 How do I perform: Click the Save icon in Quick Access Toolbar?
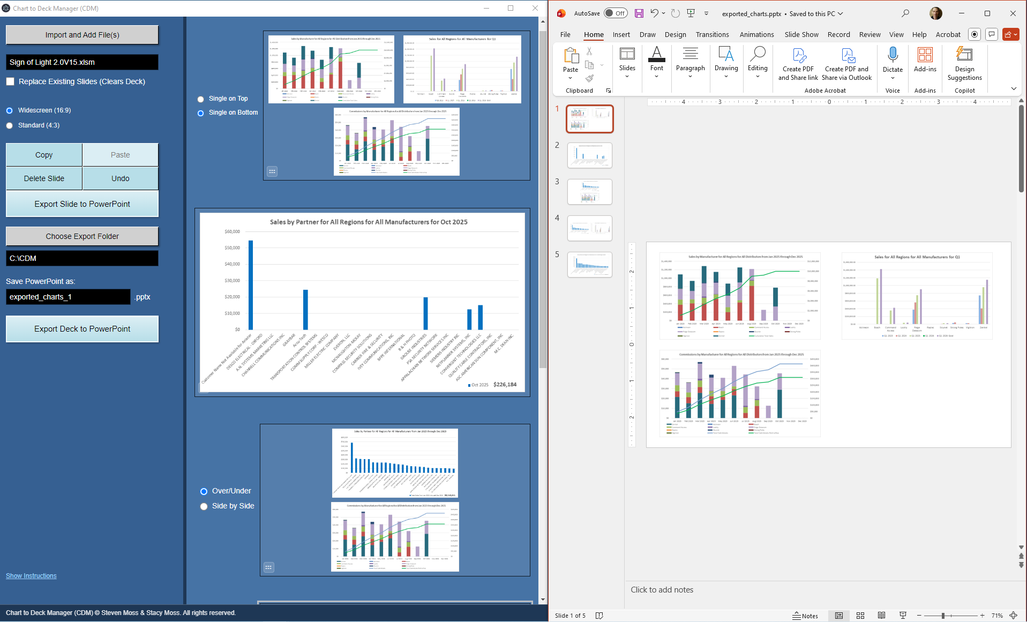pyautogui.click(x=639, y=13)
